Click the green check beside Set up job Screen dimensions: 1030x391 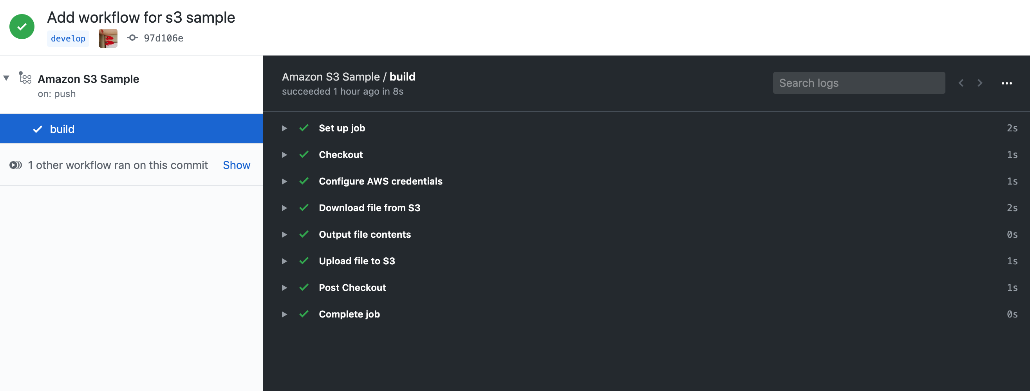click(304, 128)
